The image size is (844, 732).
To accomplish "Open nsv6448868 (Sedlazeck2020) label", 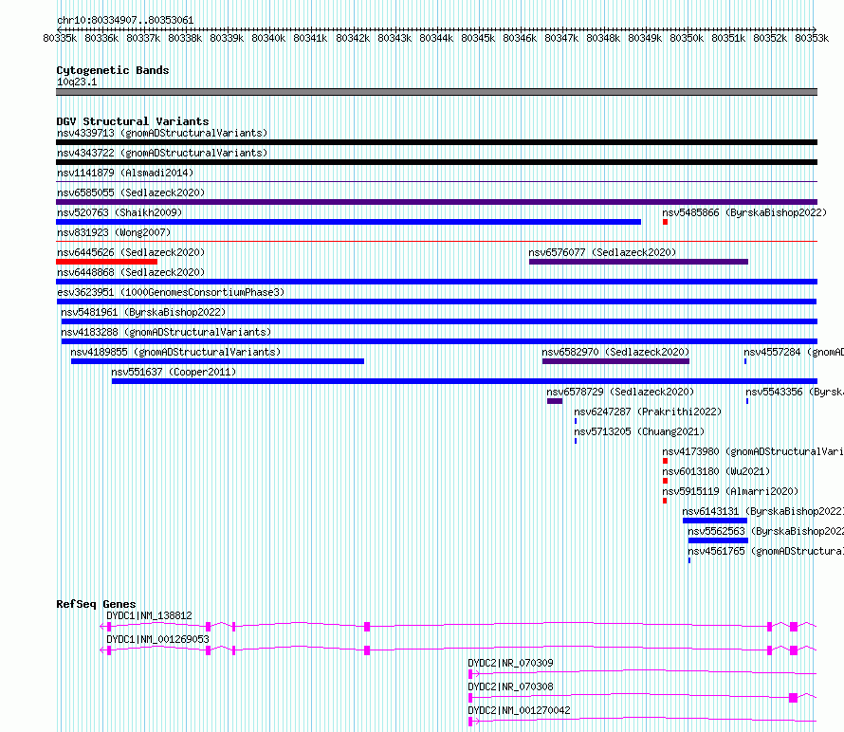I will [x=131, y=272].
